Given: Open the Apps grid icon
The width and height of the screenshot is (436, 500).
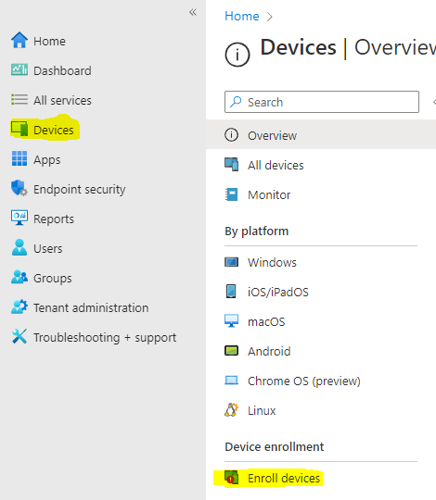Looking at the screenshot, I should click(x=19, y=159).
